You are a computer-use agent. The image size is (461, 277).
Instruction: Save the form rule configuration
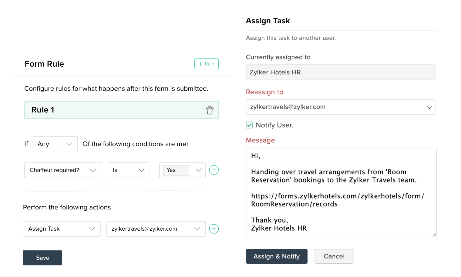(42, 258)
